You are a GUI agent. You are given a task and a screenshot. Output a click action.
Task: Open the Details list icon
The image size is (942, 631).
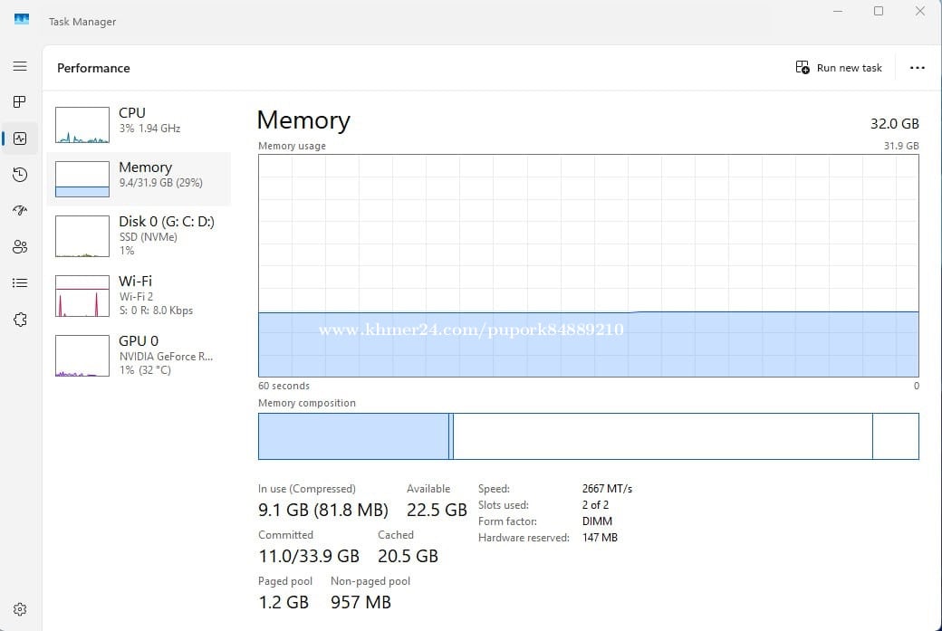click(x=20, y=283)
